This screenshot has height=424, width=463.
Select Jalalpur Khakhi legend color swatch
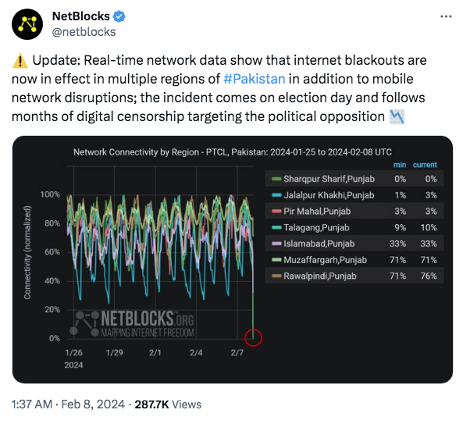pos(276,195)
